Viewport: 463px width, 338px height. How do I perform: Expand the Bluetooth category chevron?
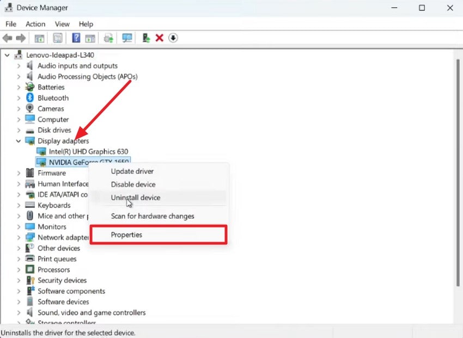[17, 97]
